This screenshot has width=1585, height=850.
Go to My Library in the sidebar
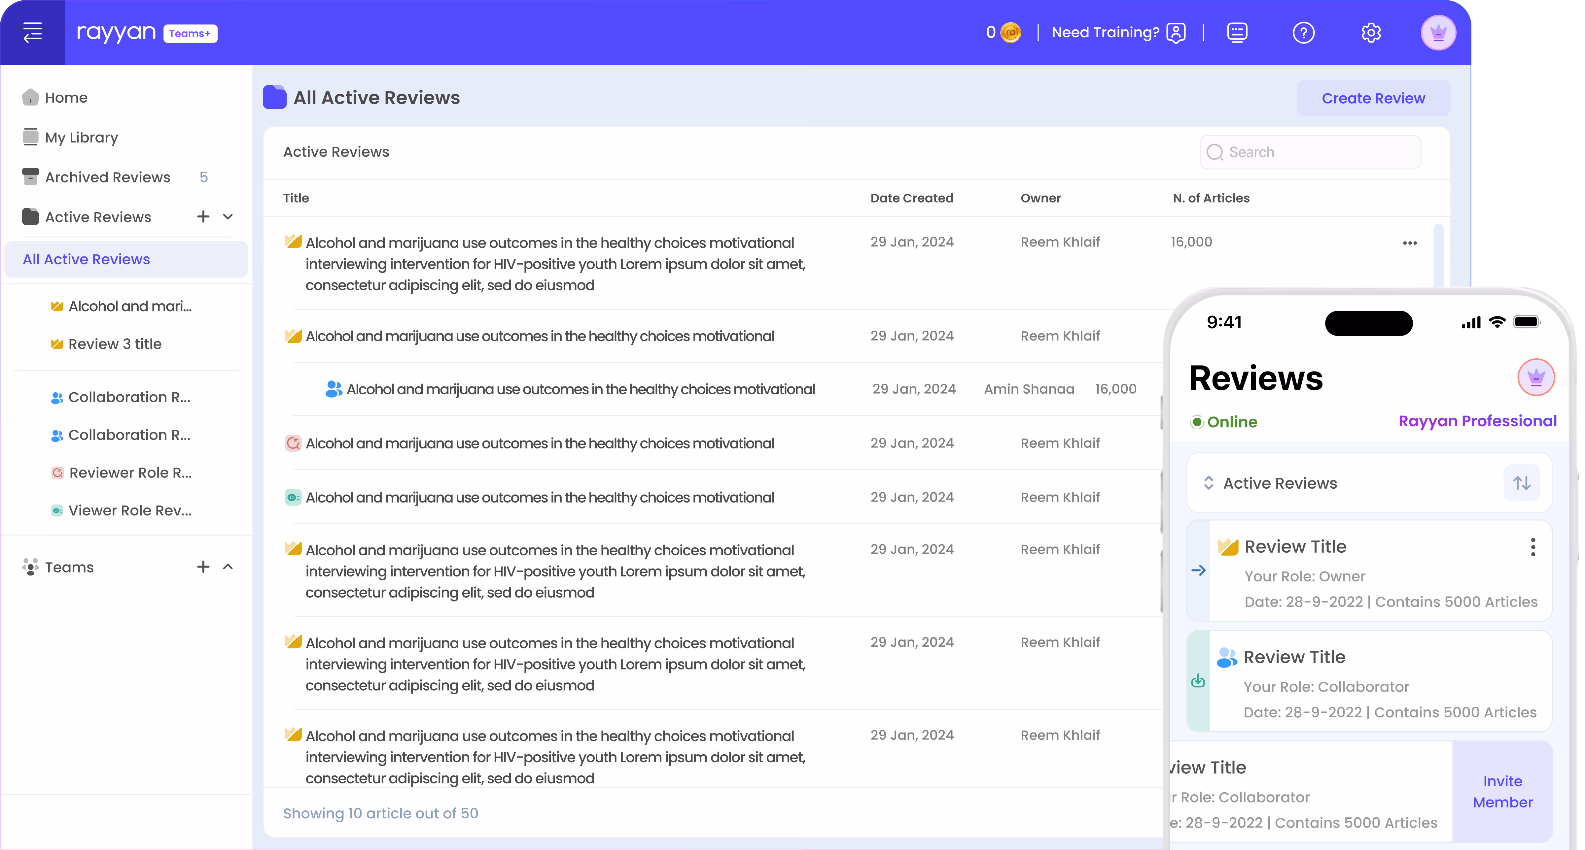point(81,137)
